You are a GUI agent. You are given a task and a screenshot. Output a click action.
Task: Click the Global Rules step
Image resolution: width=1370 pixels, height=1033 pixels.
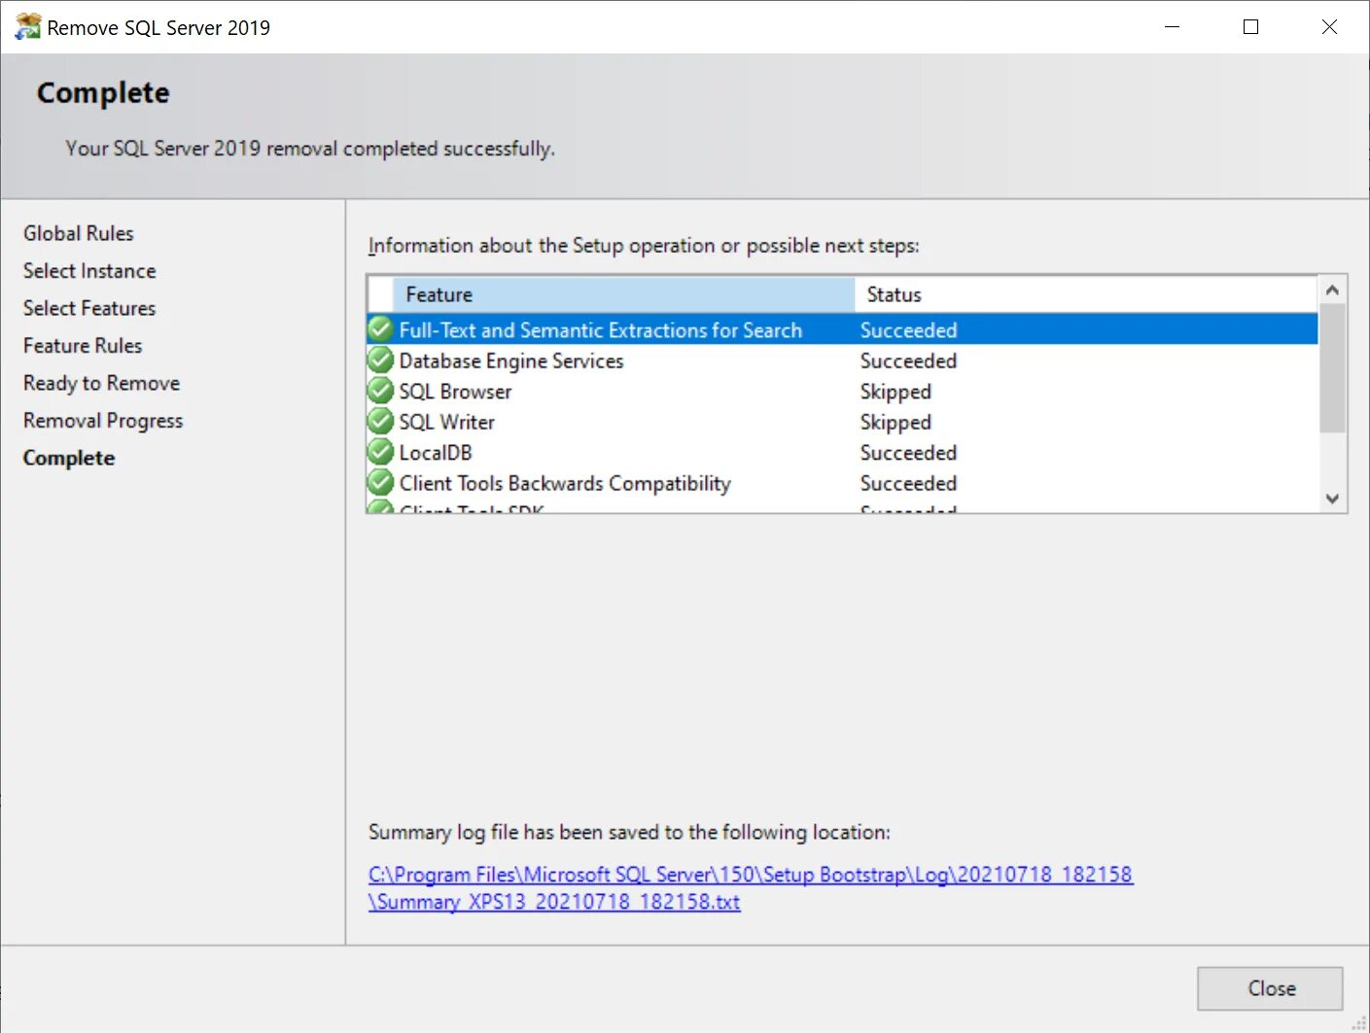click(79, 233)
